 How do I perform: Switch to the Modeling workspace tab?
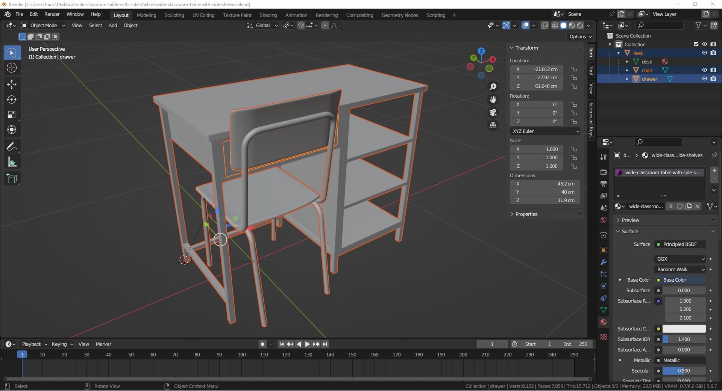click(x=146, y=15)
